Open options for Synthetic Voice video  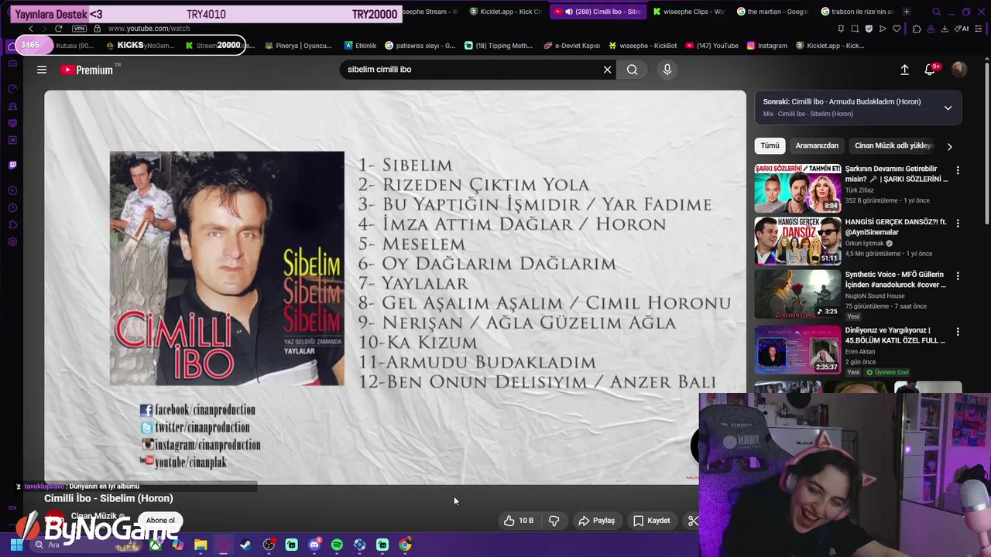(x=958, y=275)
